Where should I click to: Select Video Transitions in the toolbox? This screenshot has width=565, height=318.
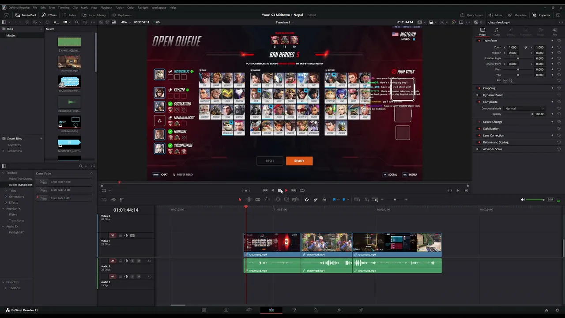click(20, 179)
